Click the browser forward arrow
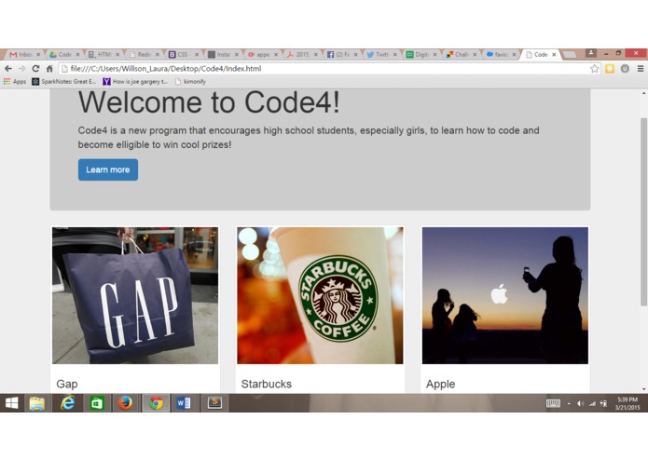648x460 pixels. click(21, 69)
